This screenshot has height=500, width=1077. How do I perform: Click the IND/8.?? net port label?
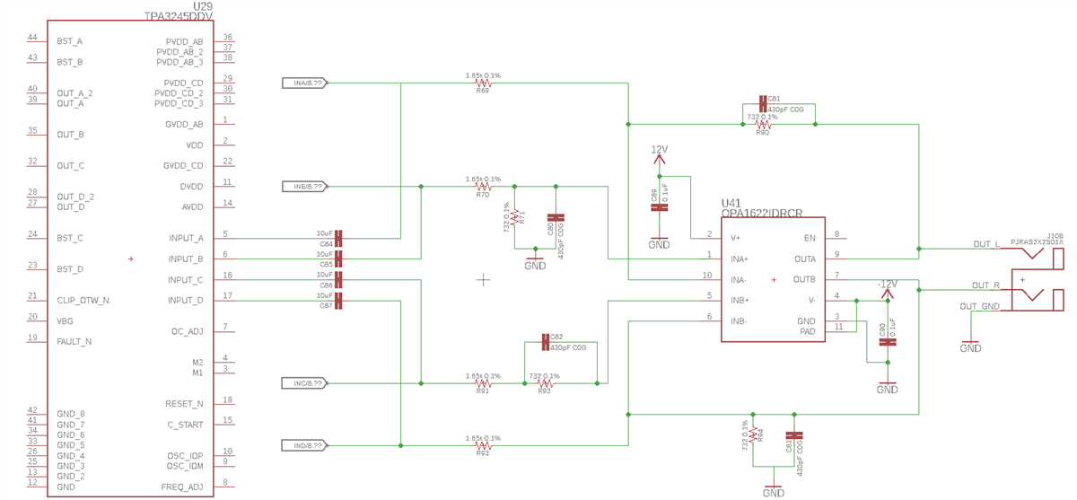pos(304,445)
